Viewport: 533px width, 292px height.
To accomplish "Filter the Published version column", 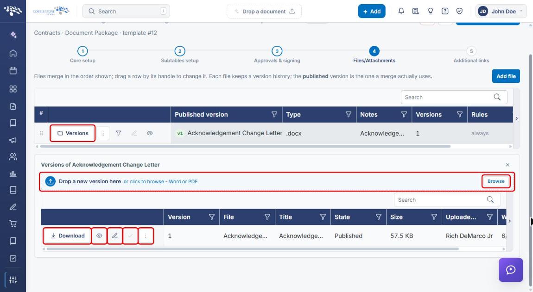I will tap(274, 114).
